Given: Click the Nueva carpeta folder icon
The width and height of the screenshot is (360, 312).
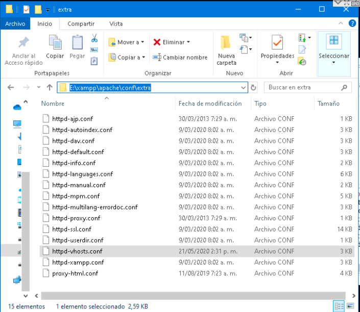Looking at the screenshot, I should pyautogui.click(x=226, y=43).
